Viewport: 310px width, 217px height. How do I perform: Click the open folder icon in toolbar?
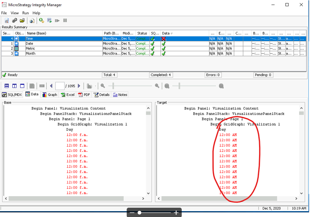22,21
